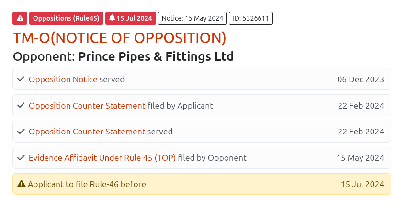
Task: Open the Opposition Notice link
Action: coord(63,79)
